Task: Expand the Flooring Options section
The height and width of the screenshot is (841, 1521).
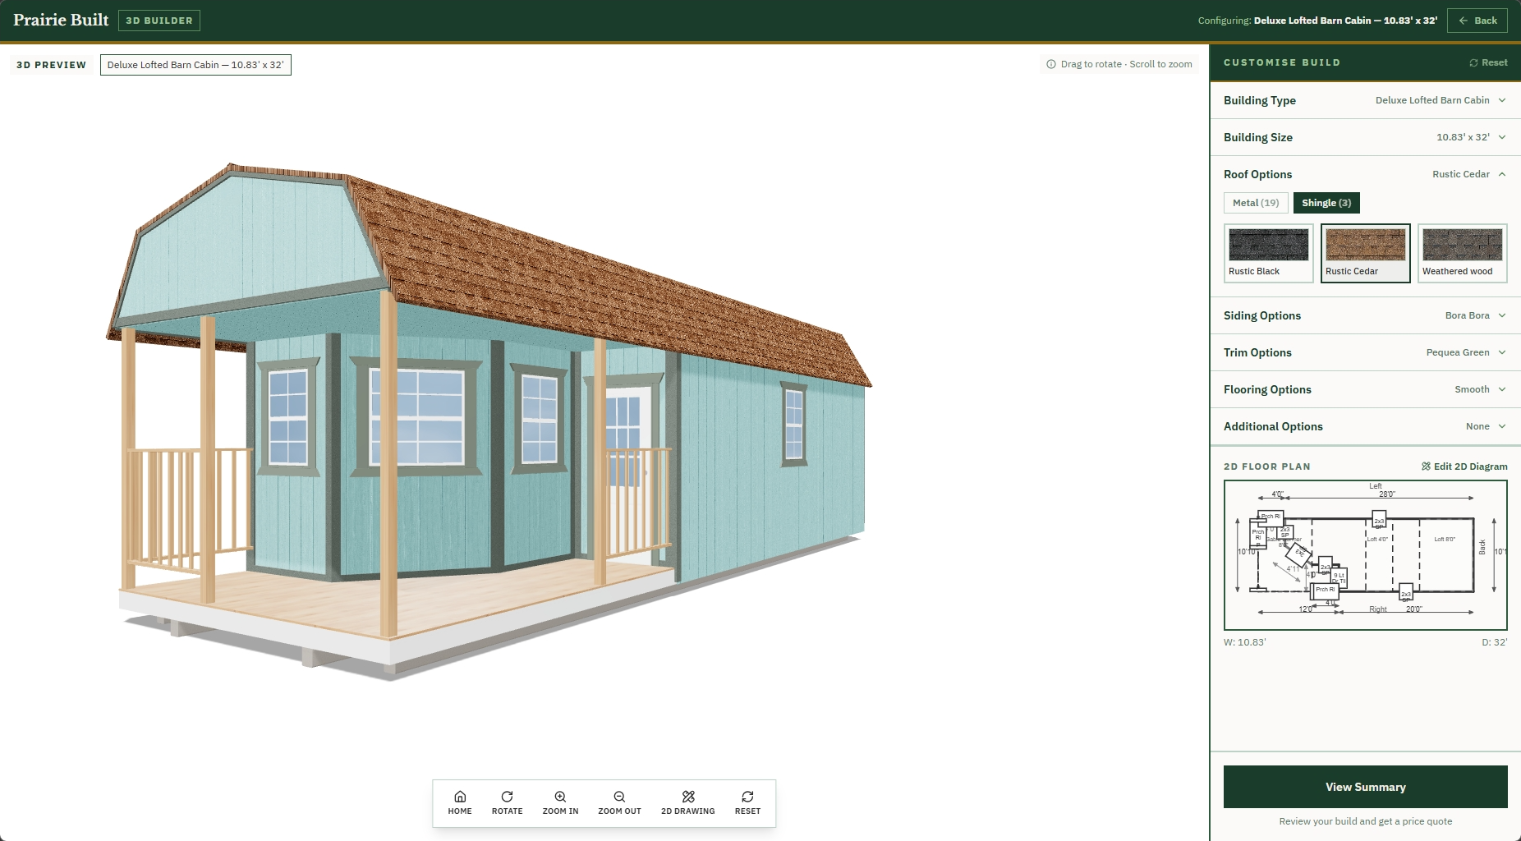Action: (1365, 389)
